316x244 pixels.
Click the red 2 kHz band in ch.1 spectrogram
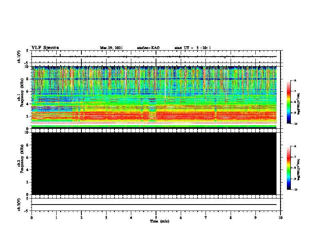pyautogui.click(x=154, y=116)
